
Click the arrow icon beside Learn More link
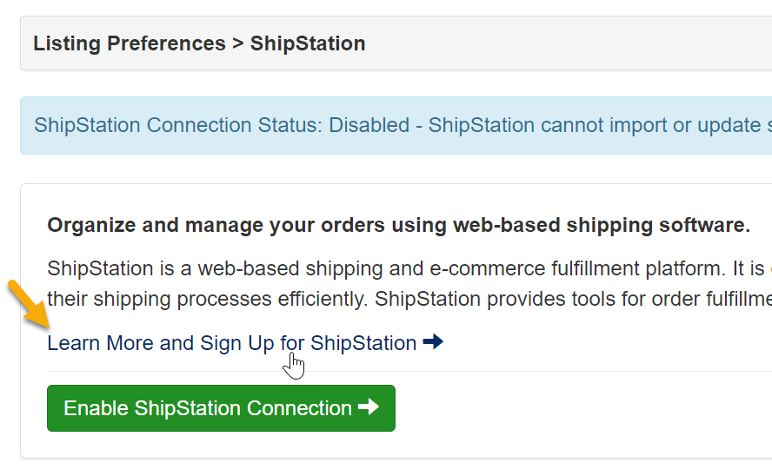(433, 342)
